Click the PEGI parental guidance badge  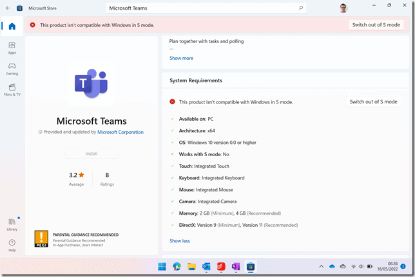pyautogui.click(x=41, y=238)
